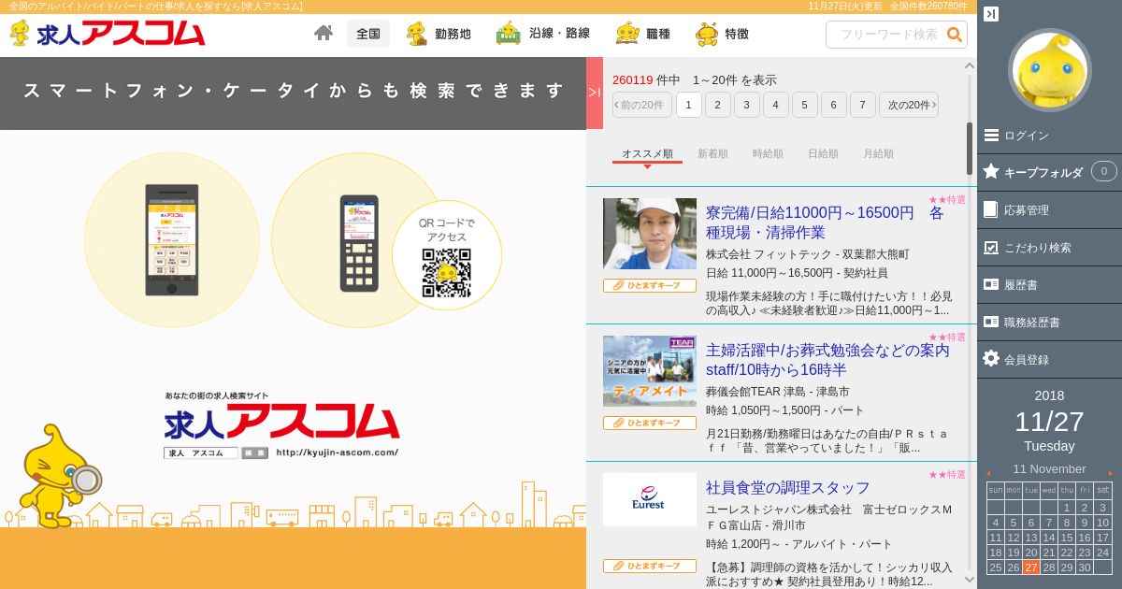1122x589 pixels.
Task: Sort by the オススメ順 tab
Action: click(x=647, y=153)
